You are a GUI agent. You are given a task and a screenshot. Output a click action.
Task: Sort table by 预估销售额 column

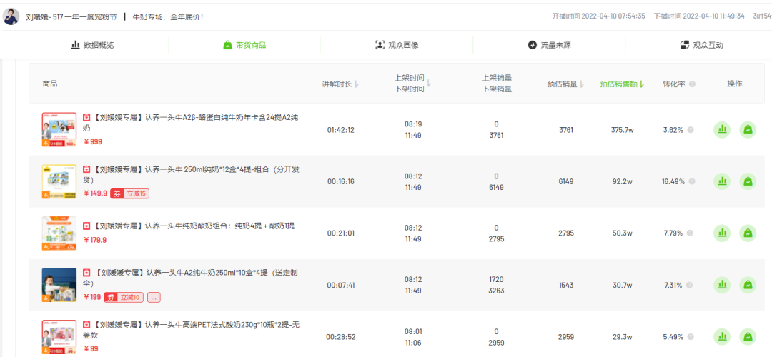coord(622,84)
